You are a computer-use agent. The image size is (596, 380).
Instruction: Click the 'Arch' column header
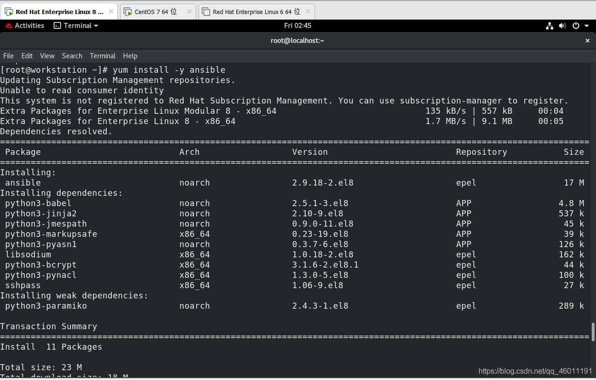pos(189,152)
